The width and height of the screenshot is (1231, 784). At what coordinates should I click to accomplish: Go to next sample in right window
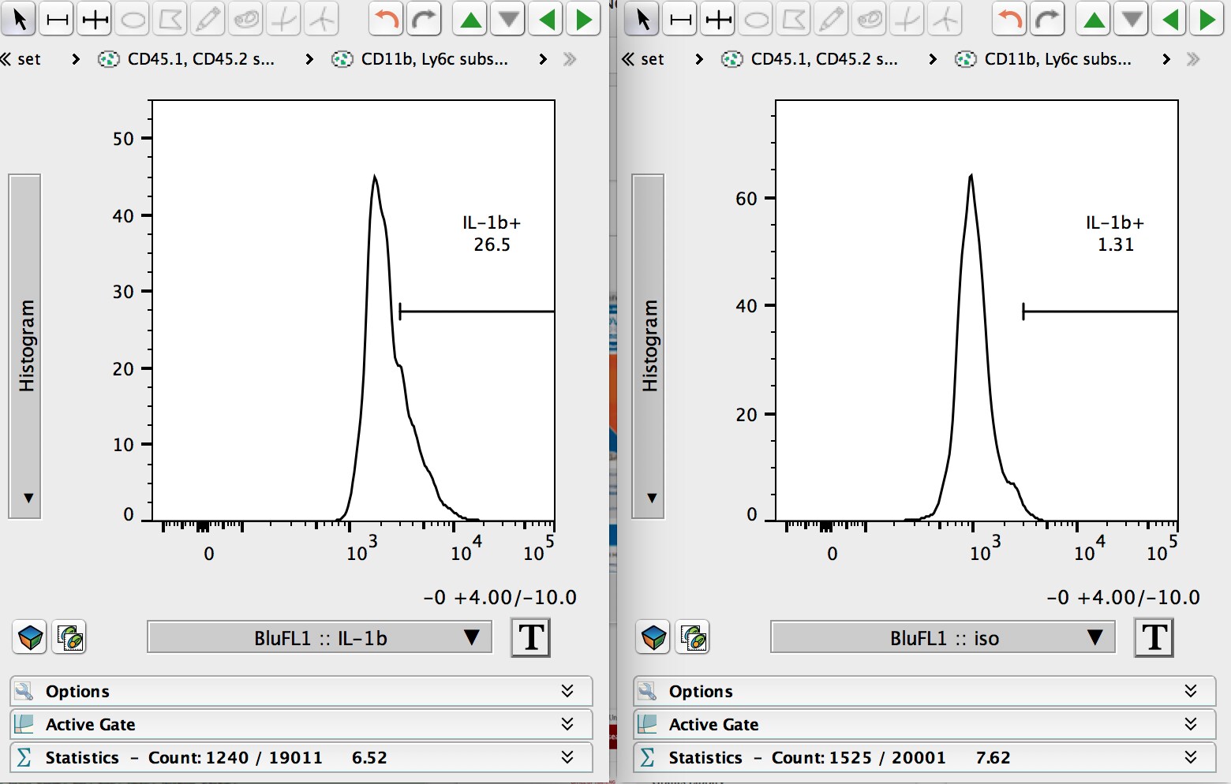[1207, 19]
